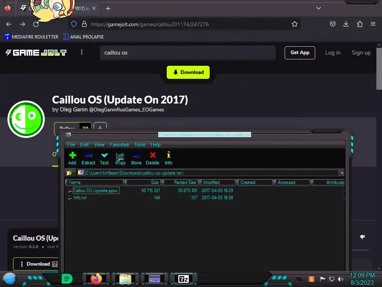Open the 7-Zip File menu

(71, 144)
